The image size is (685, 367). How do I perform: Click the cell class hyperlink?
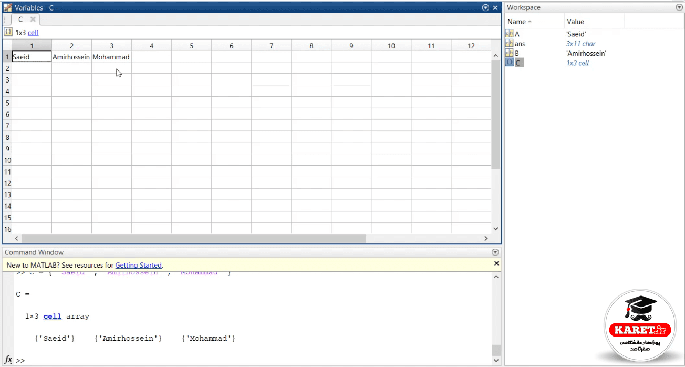pos(33,33)
